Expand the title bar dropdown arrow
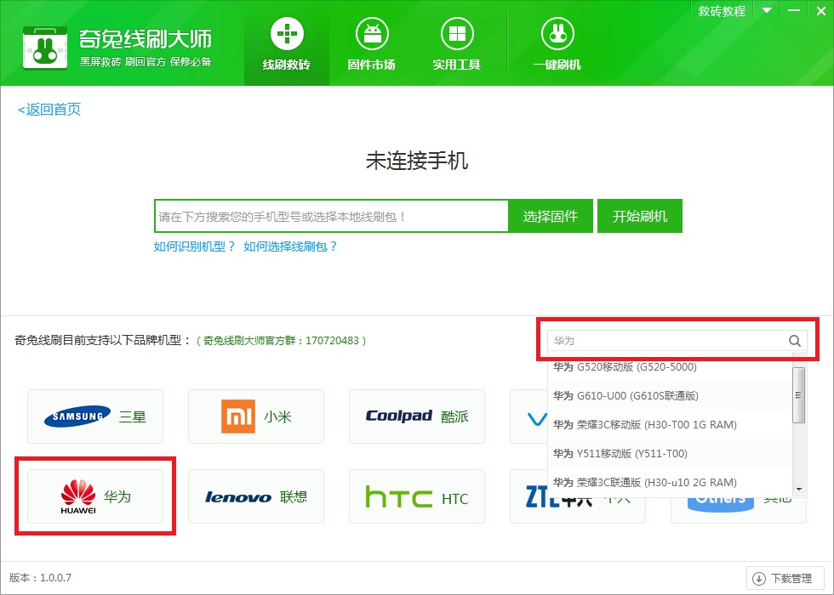Viewport: 834px width, 595px height. pos(767,10)
